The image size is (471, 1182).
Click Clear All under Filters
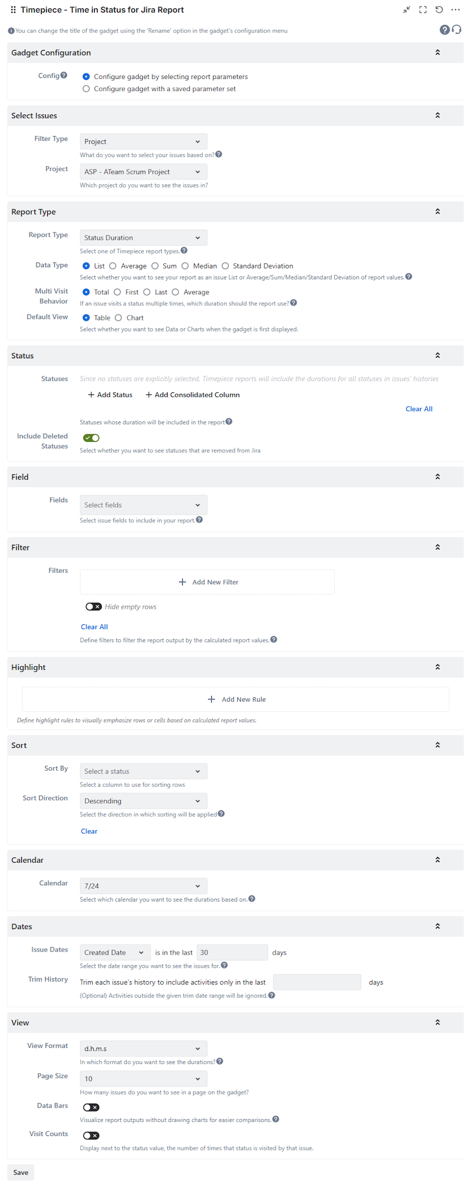(x=94, y=626)
